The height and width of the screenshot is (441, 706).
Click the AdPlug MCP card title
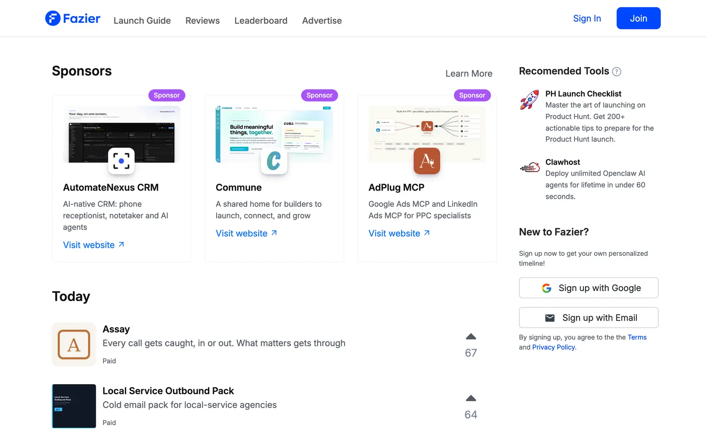pos(396,187)
